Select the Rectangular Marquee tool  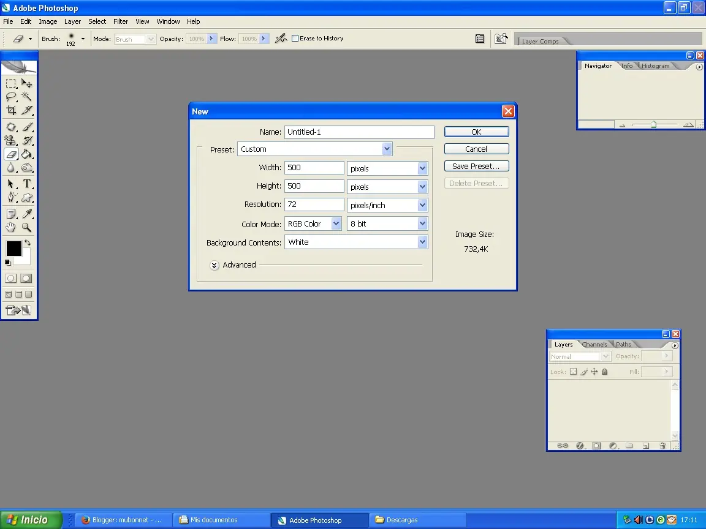coord(11,83)
